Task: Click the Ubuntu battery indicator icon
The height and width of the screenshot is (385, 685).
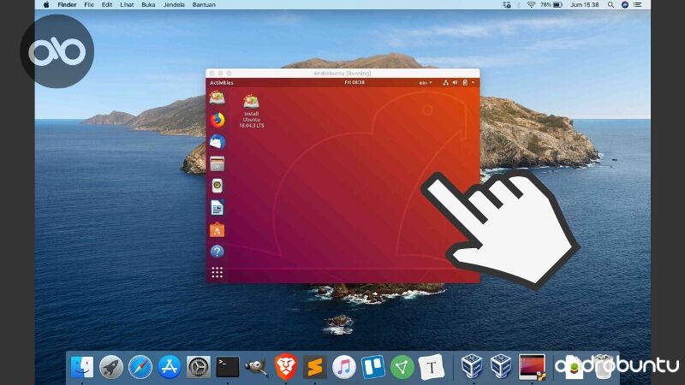Action: tap(465, 82)
